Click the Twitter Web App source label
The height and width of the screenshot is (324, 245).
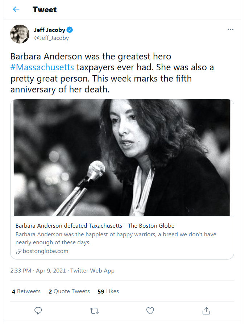tap(92, 271)
